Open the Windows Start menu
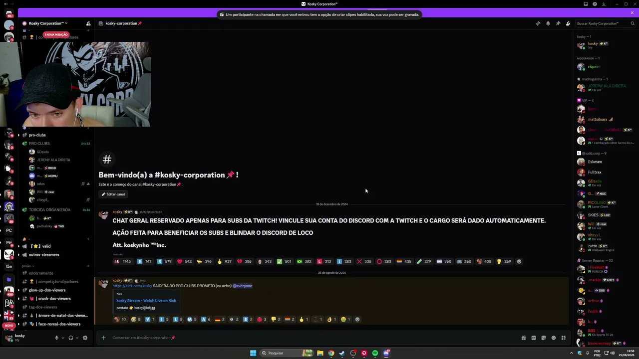Screen dimensions: 639x359 253,353
